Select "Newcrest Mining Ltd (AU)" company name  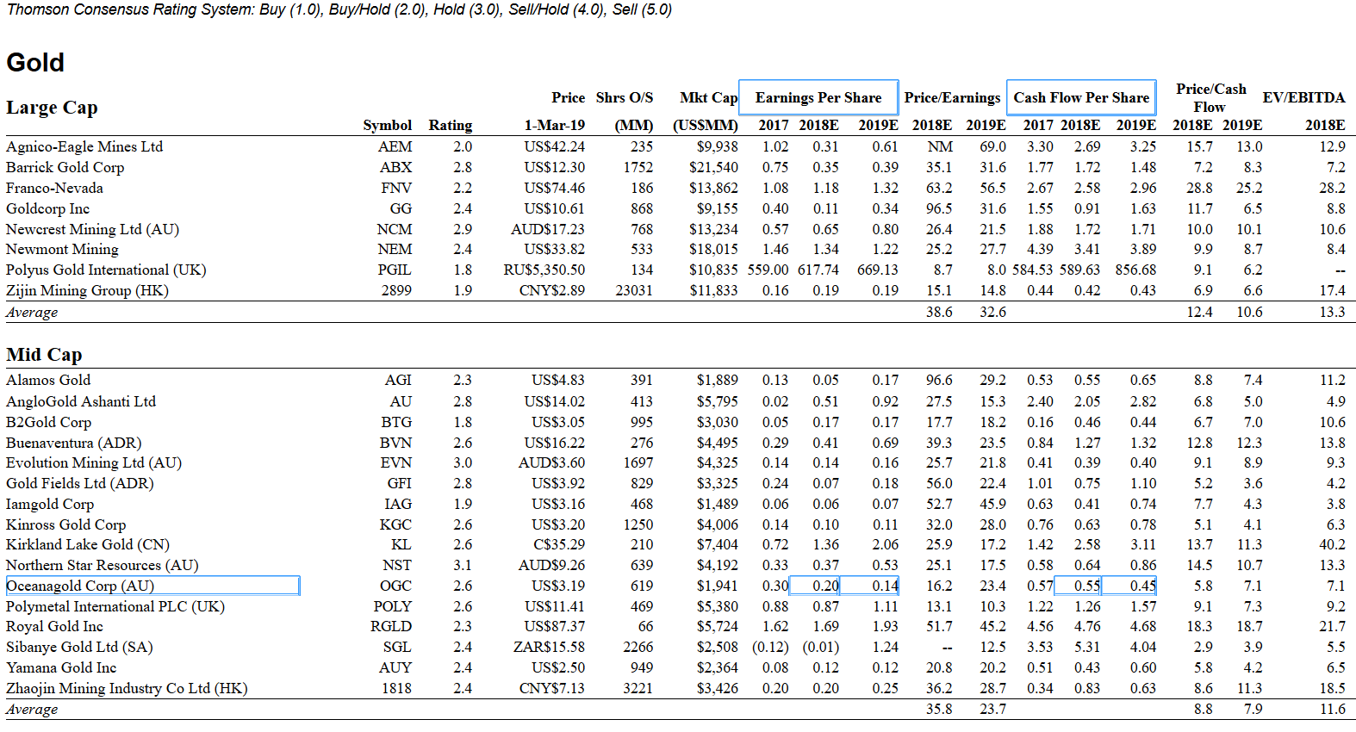coord(93,229)
